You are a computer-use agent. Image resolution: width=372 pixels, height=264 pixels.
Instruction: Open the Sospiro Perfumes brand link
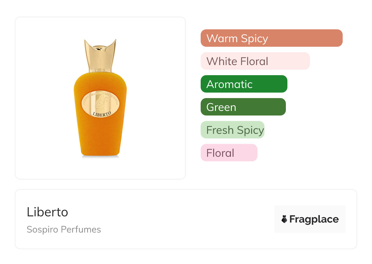[64, 229]
